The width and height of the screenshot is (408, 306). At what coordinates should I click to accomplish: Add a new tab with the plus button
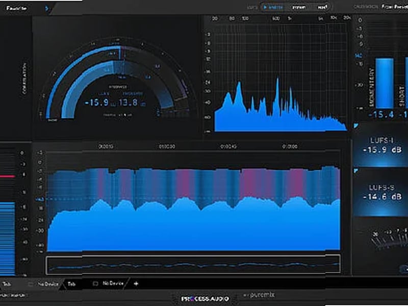pyautogui.click(x=135, y=283)
